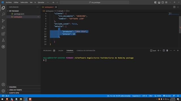Open terminal panel more actions ellipsis

(x=171, y=50)
